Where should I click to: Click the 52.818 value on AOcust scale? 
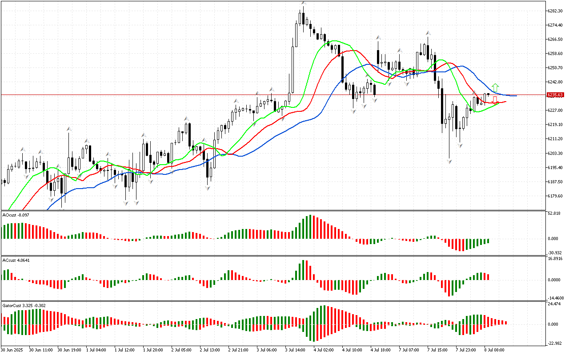click(x=553, y=213)
